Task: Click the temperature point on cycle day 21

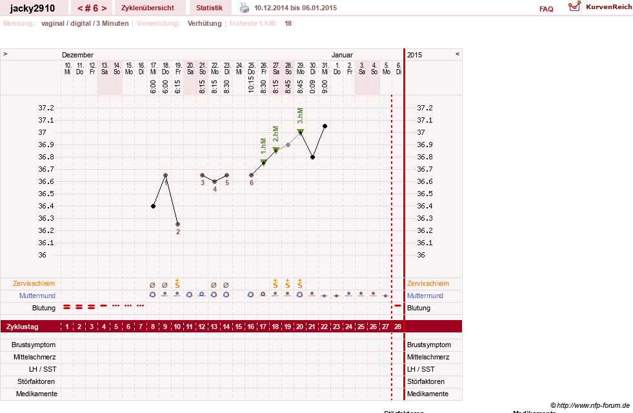Action: (x=312, y=157)
